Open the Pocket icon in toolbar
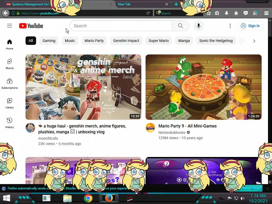 246,13
